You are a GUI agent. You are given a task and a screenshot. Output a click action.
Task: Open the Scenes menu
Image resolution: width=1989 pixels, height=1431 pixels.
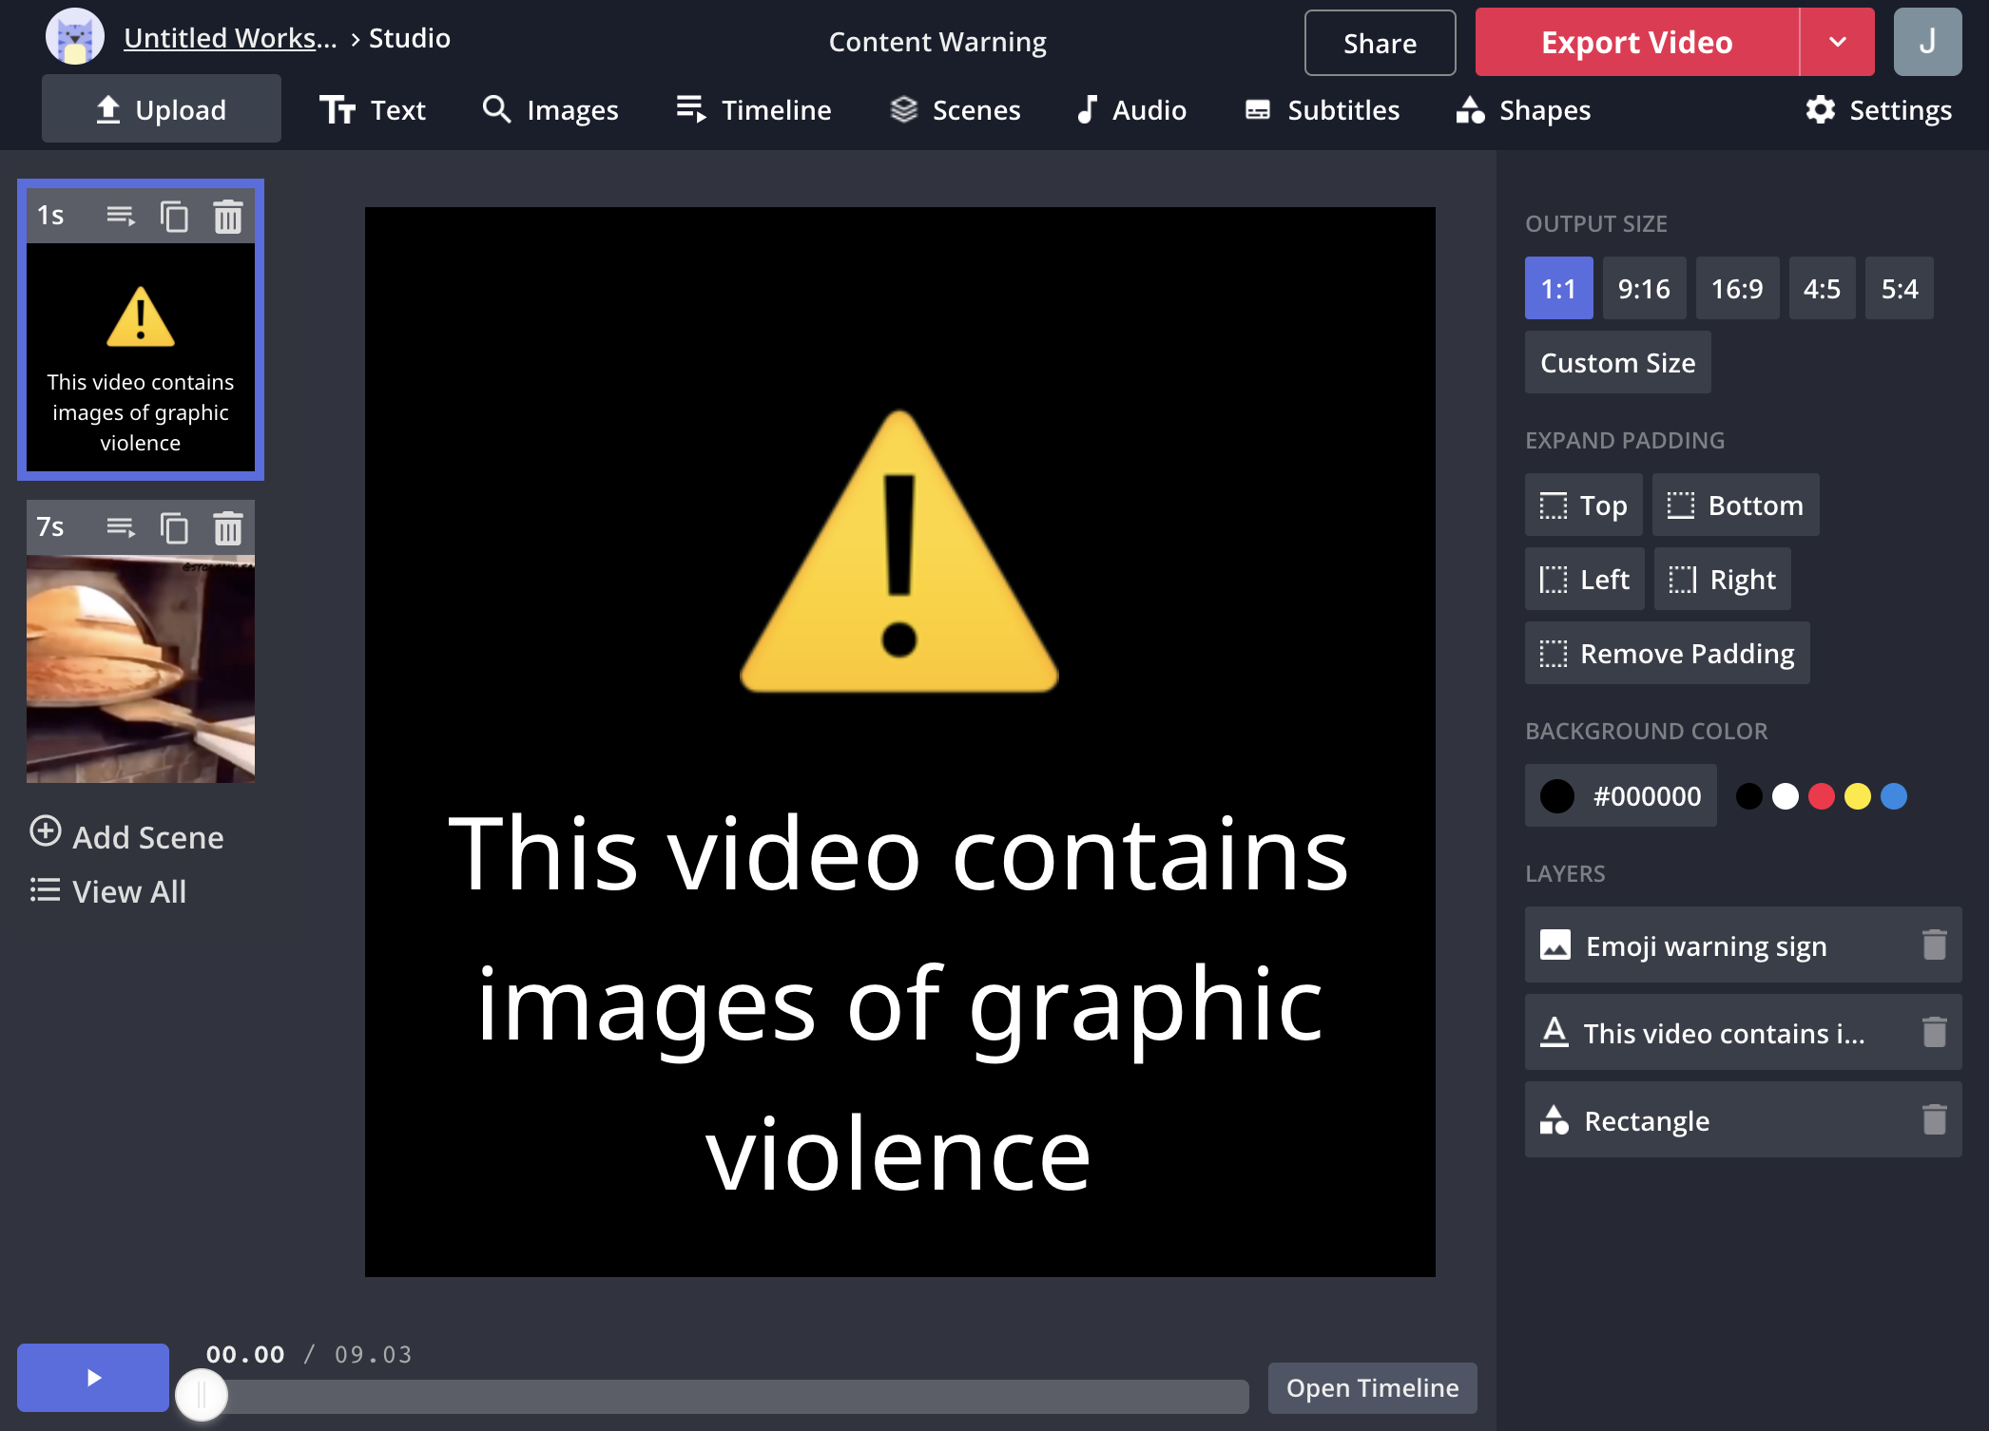coord(956,110)
